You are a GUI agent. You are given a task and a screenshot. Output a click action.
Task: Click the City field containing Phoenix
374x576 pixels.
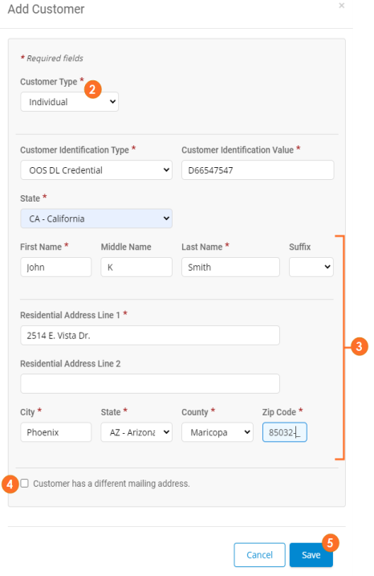point(56,432)
